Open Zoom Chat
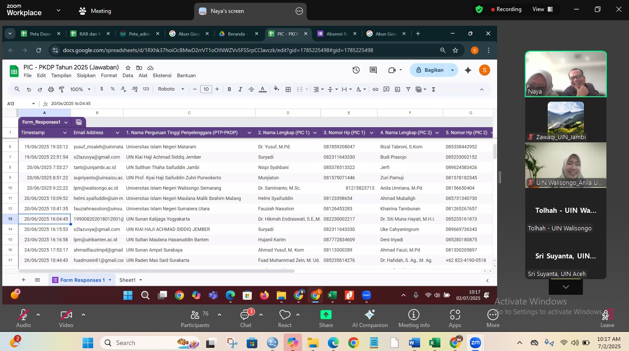 246,318
